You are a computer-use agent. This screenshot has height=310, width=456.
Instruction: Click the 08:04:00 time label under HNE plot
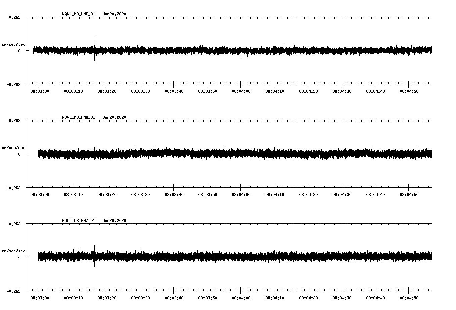click(x=241, y=91)
